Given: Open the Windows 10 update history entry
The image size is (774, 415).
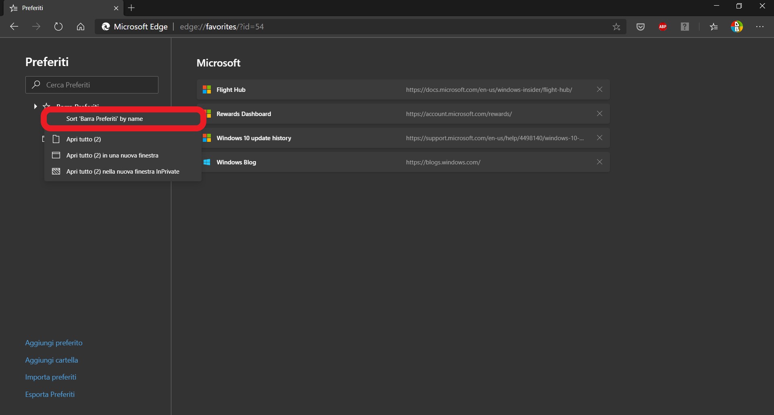Looking at the screenshot, I should 403,138.
